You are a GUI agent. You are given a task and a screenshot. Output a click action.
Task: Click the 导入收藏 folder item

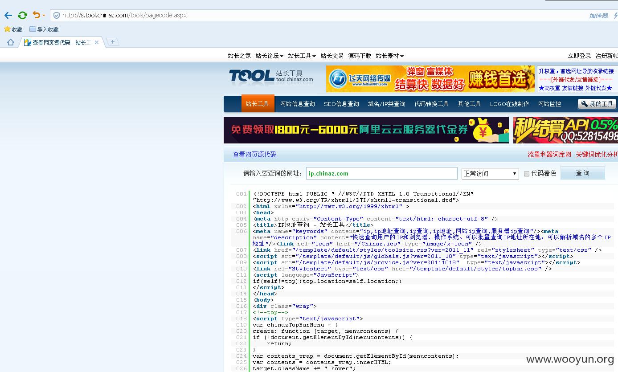click(x=44, y=29)
